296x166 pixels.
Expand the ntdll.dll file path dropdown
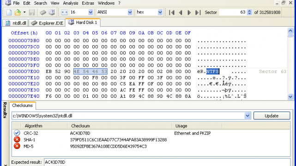pos(248,116)
